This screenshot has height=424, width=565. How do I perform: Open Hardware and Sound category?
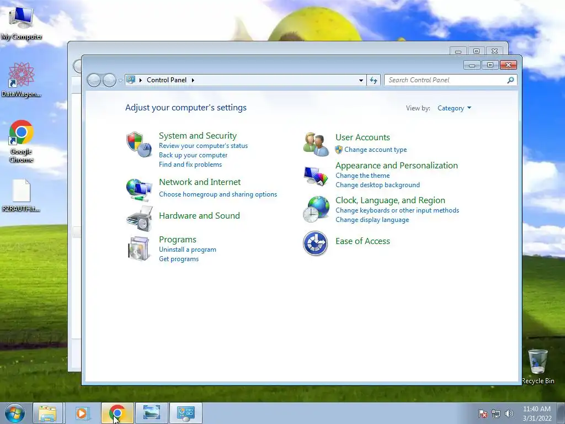click(x=199, y=216)
